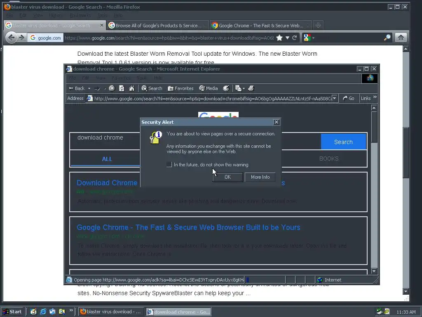Close the Security Alert dialog
Image resolution: width=422 pixels, height=317 pixels.
tap(277, 122)
